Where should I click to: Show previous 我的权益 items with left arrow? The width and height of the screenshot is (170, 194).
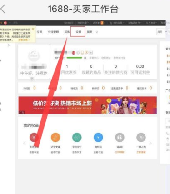click(25, 143)
